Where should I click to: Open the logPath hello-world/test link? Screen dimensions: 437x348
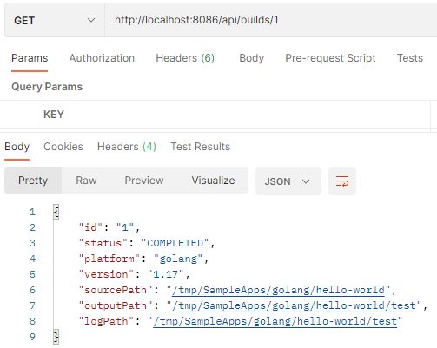(275, 321)
